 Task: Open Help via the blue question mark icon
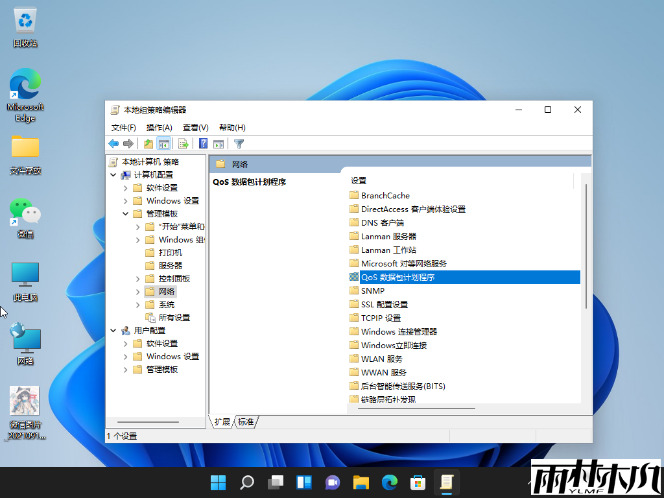[x=202, y=143]
